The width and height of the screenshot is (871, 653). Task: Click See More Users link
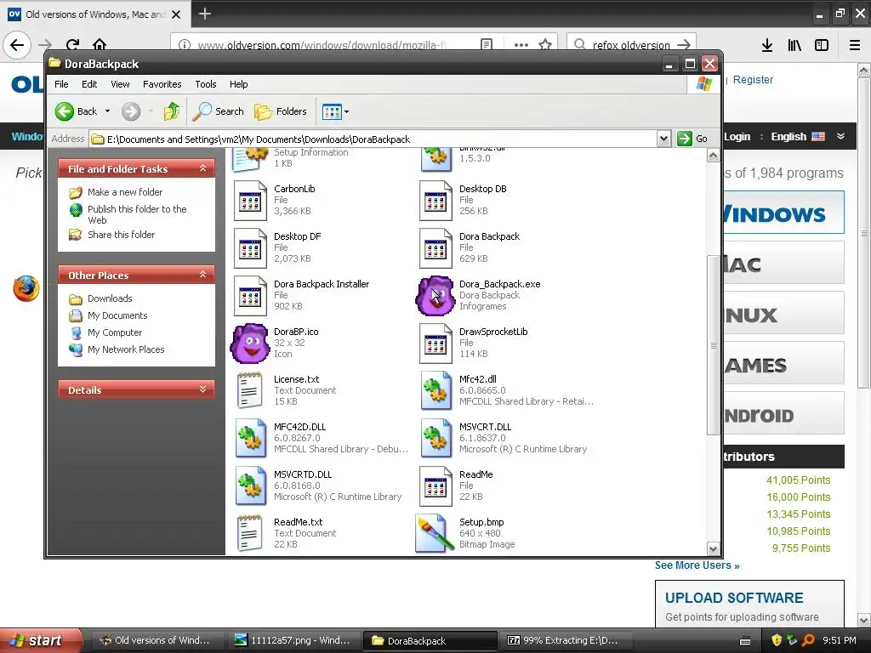tap(697, 565)
